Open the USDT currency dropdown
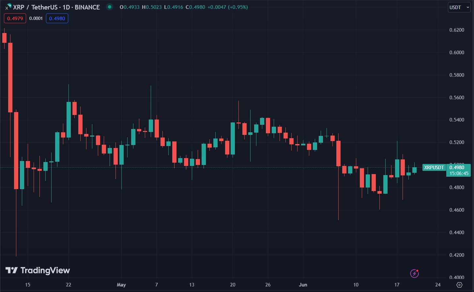The image size is (474, 292). click(x=459, y=7)
